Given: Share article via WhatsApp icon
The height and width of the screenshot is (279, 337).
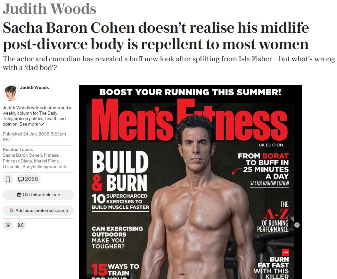Looking at the screenshot, I should pyautogui.click(x=8, y=225).
